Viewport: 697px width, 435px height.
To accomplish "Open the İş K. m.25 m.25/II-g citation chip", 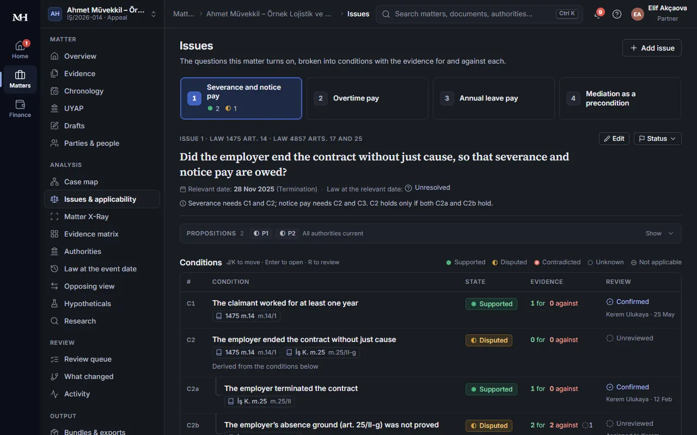I will click(x=321, y=352).
